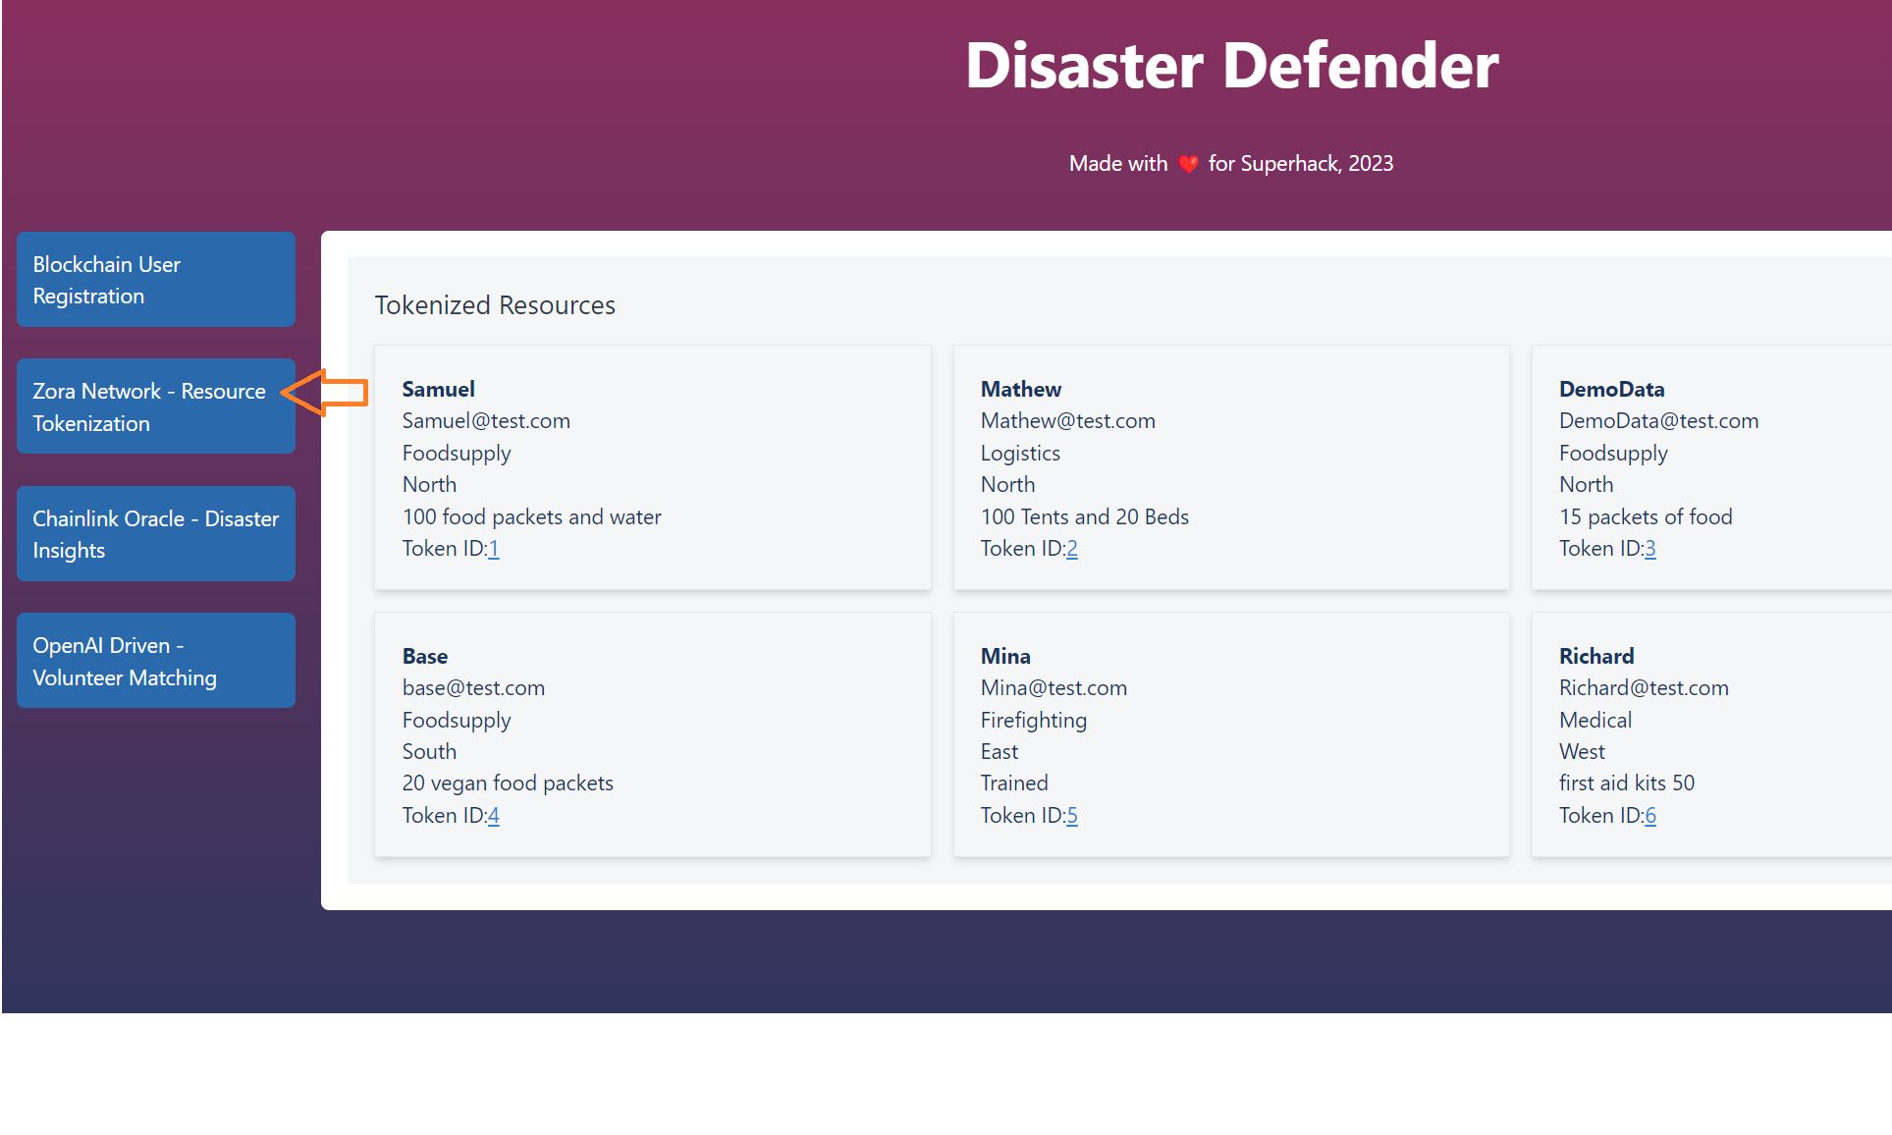Click South in the Base card

(x=429, y=751)
